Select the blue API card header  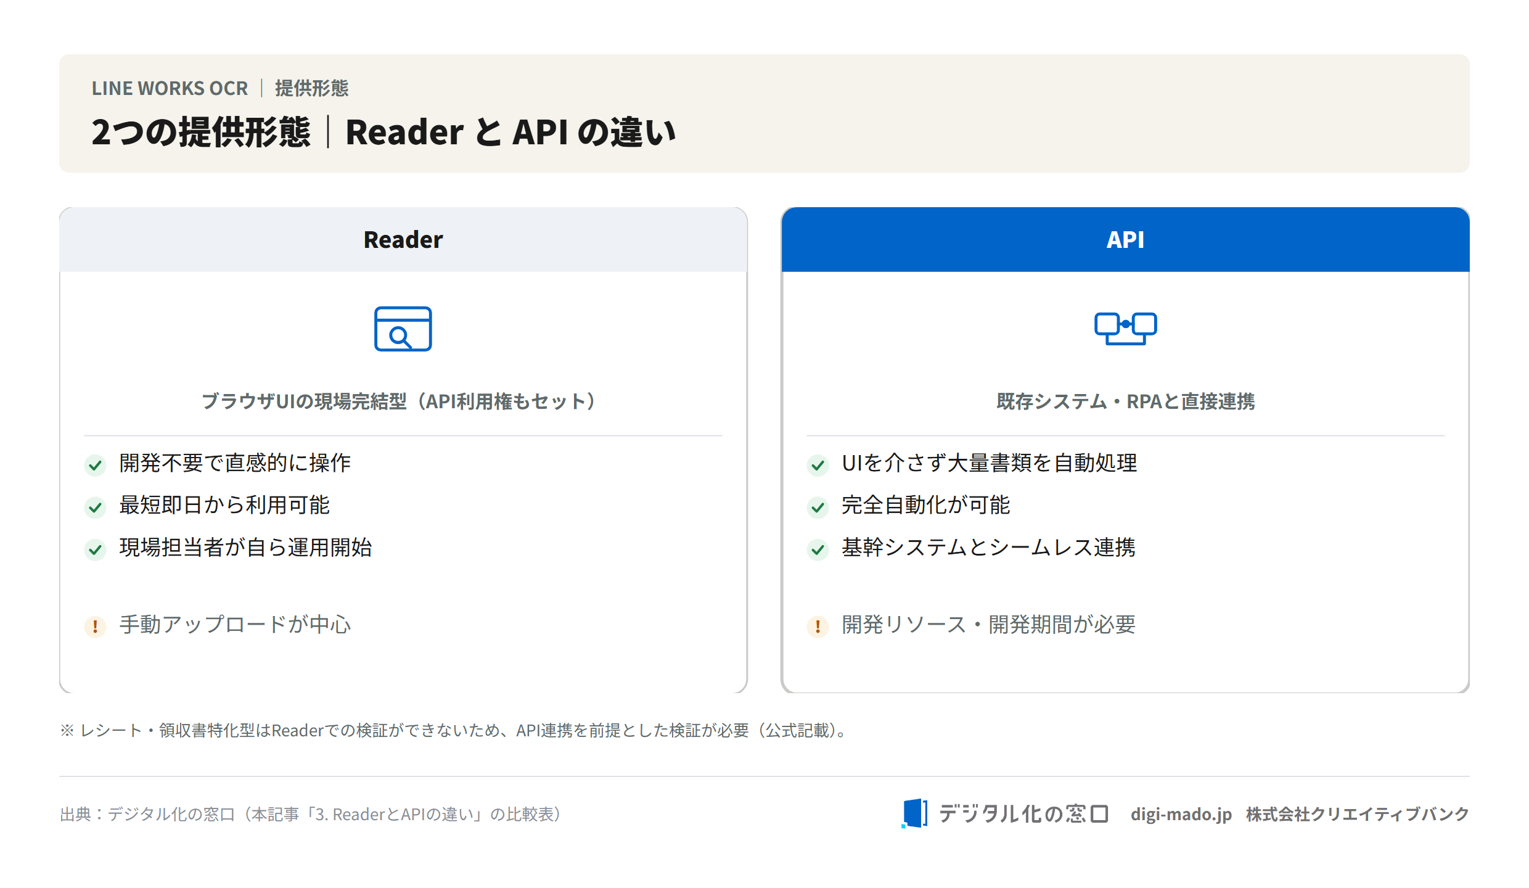point(1125,240)
